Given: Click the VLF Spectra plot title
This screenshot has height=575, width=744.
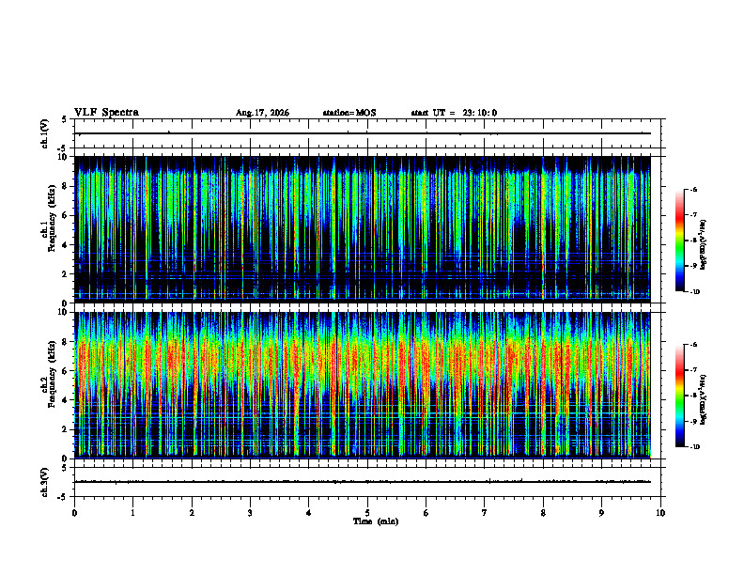Looking at the screenshot, I should click(x=106, y=113).
